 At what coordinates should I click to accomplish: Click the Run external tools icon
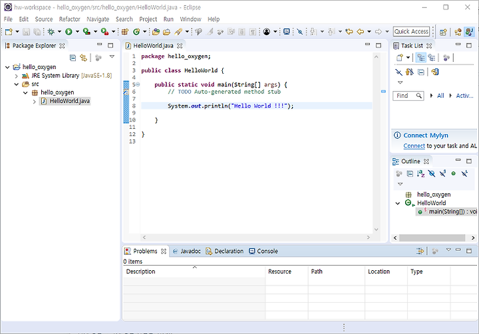105,31
